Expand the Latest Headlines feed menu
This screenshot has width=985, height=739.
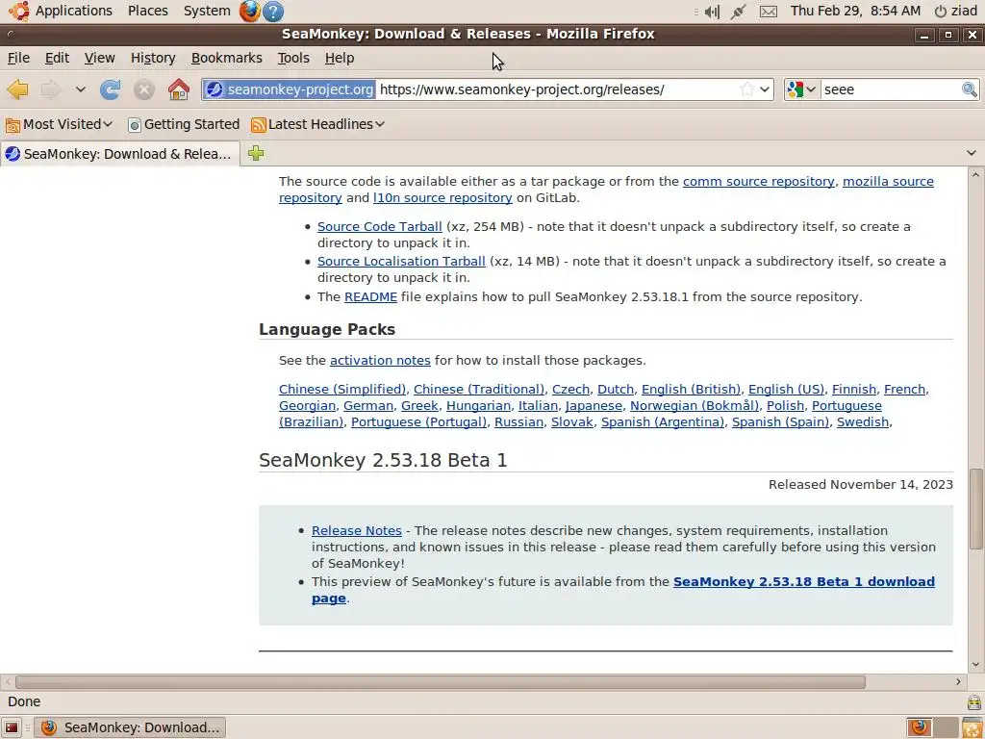pos(317,124)
